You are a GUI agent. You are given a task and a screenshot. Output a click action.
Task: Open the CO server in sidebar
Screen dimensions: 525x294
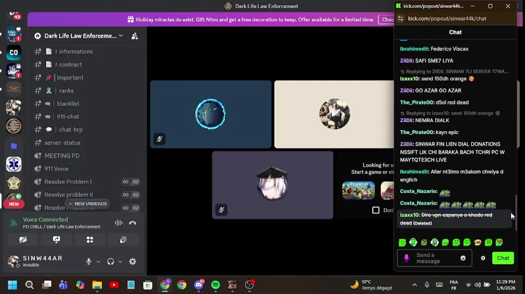coord(14,52)
